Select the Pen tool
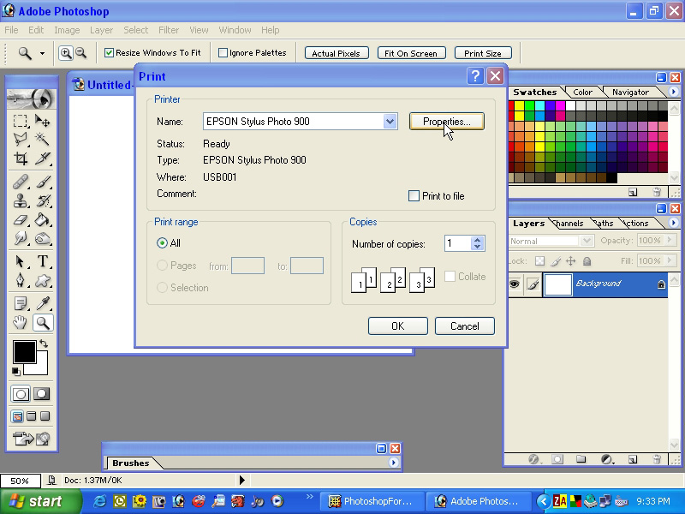This screenshot has width=685, height=514. tap(21, 282)
